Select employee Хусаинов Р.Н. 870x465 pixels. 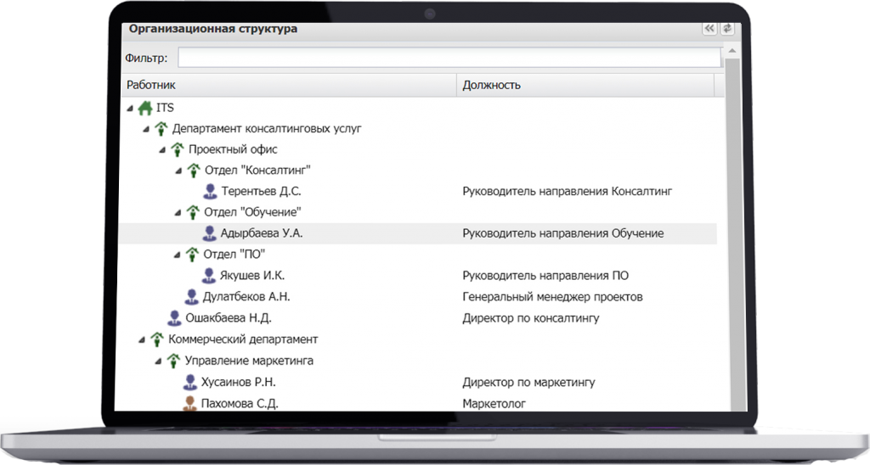coord(239,382)
